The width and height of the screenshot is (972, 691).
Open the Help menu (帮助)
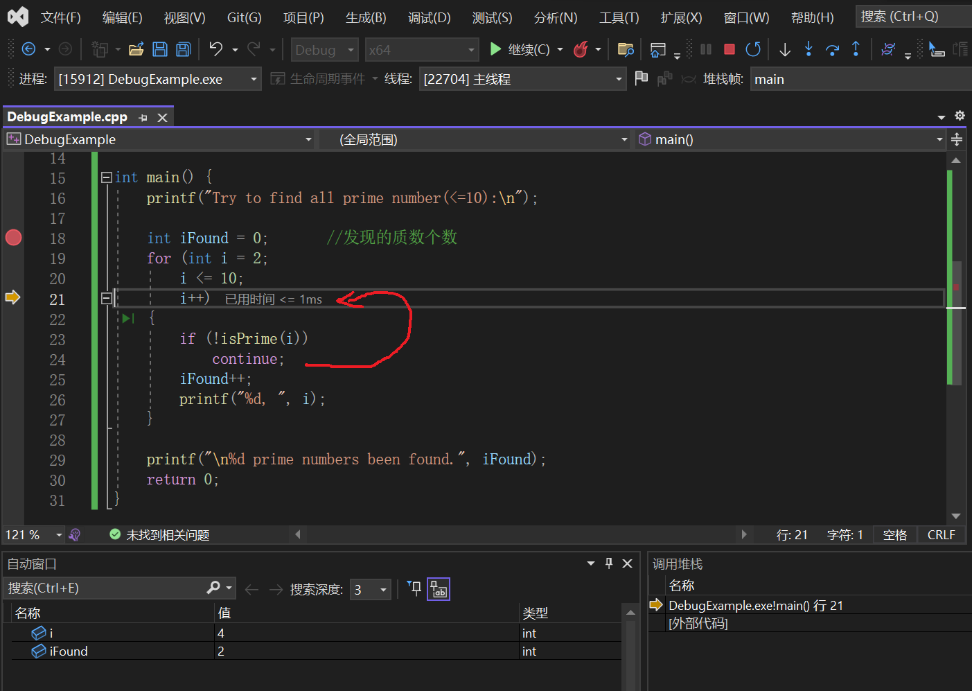812,17
